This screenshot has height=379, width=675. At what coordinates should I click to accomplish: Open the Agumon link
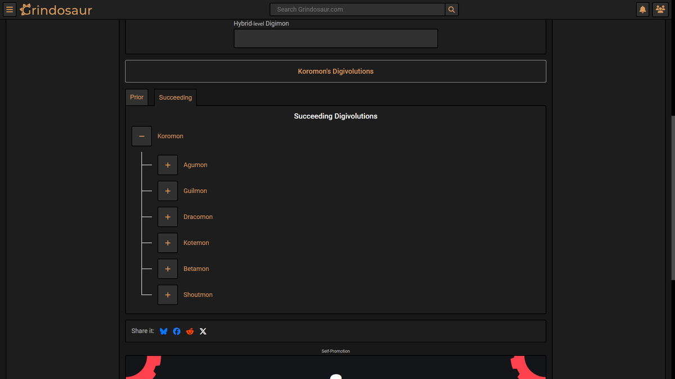[195, 165]
